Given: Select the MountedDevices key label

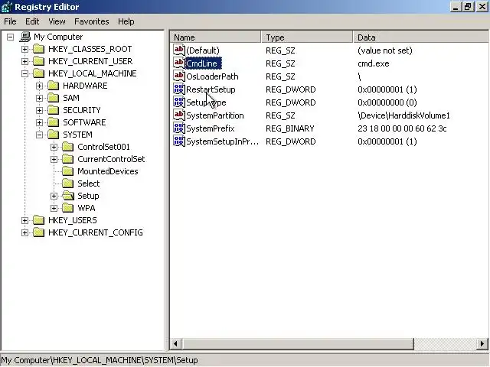Looking at the screenshot, I should point(108,171).
